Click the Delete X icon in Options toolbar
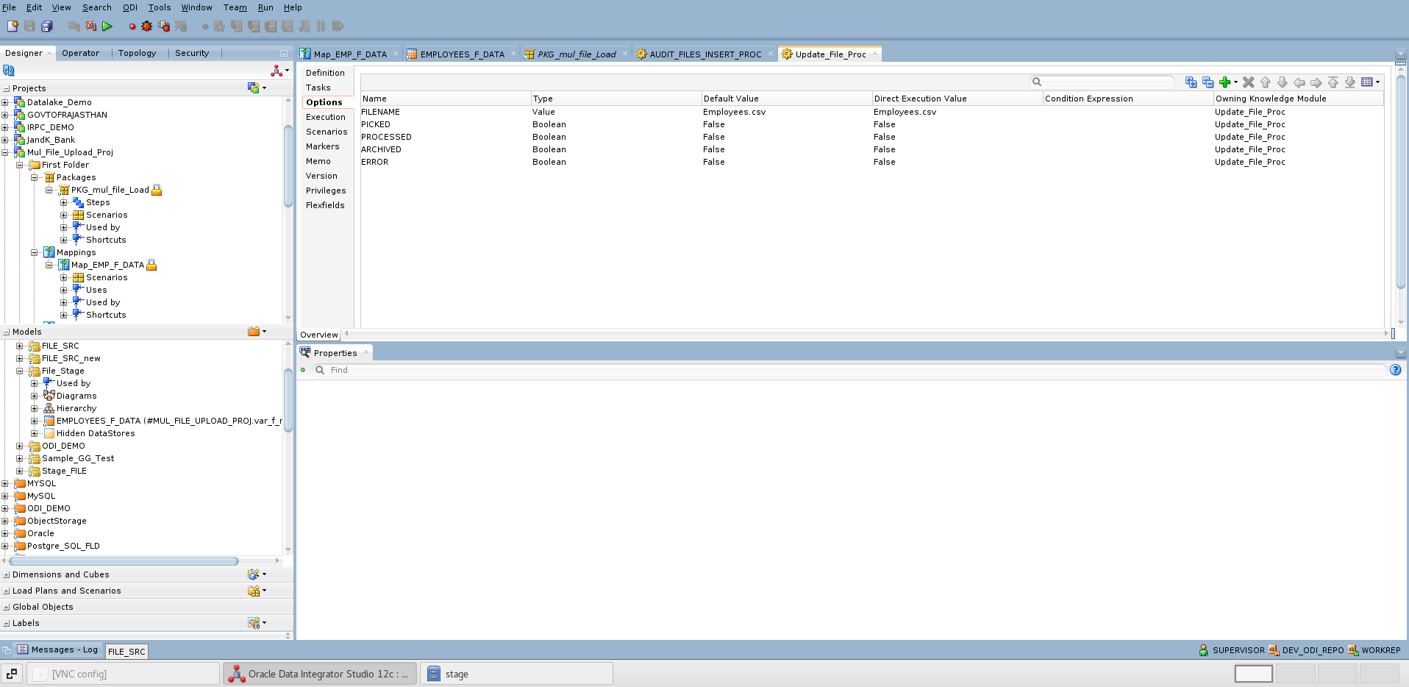The height and width of the screenshot is (687, 1409). click(1248, 82)
